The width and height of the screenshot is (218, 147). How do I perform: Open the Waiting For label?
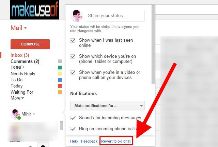tap(22, 92)
